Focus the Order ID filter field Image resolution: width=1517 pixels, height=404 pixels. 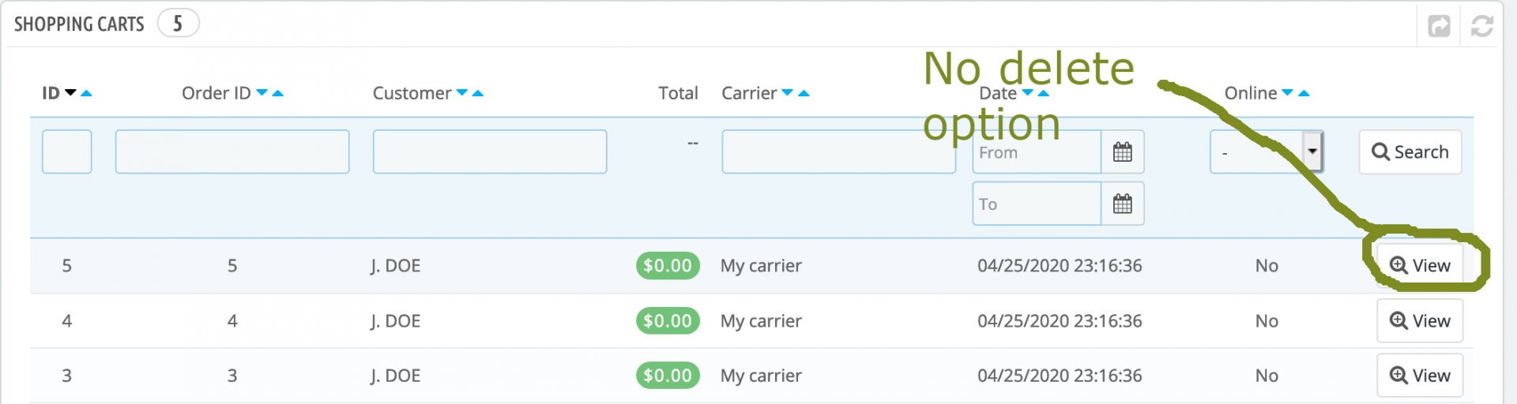[x=232, y=151]
